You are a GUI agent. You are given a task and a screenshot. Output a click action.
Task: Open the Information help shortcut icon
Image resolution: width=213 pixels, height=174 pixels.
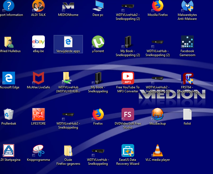tap(9, 6)
